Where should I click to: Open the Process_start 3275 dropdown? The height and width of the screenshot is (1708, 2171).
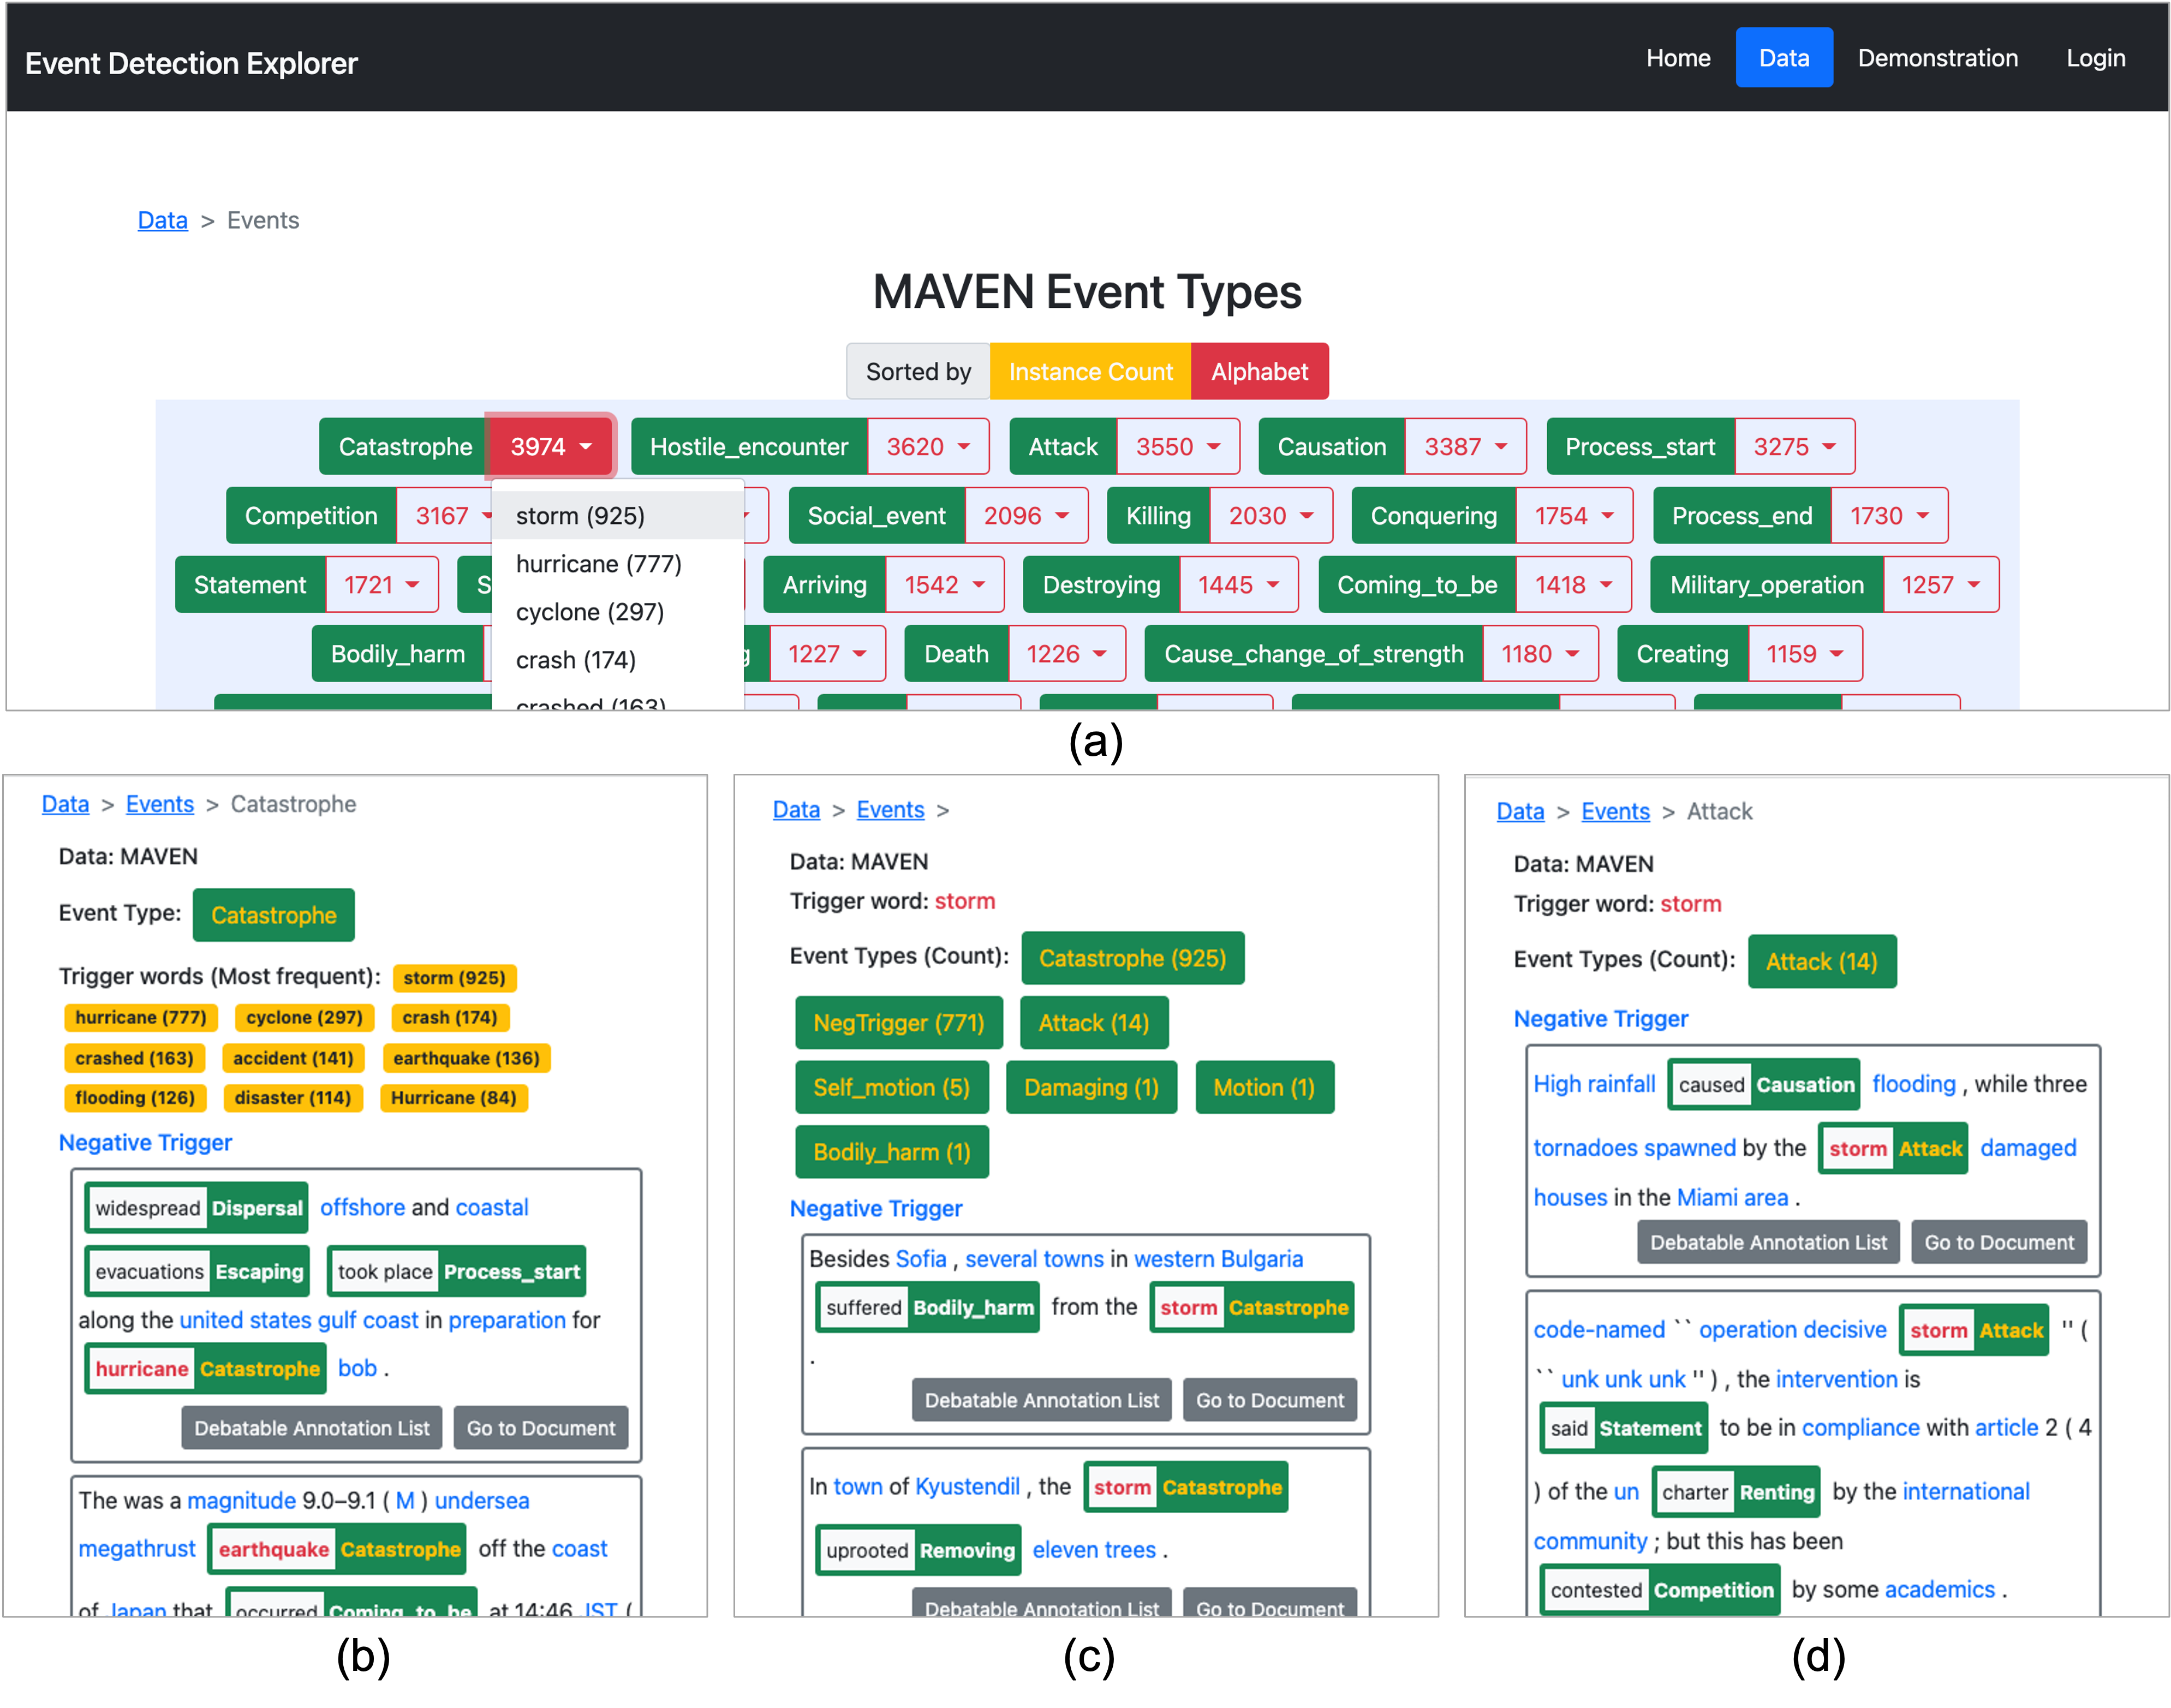[1794, 446]
